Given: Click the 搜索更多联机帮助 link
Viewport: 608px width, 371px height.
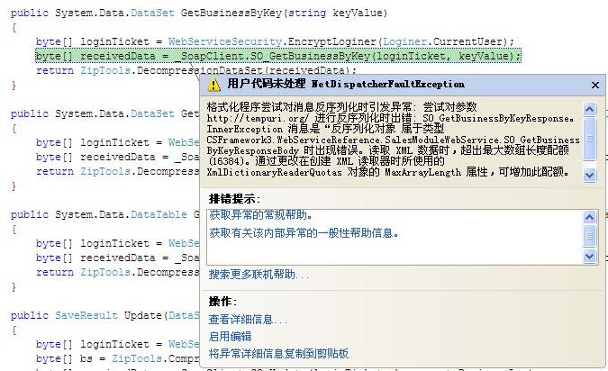Looking at the screenshot, I should [259, 274].
